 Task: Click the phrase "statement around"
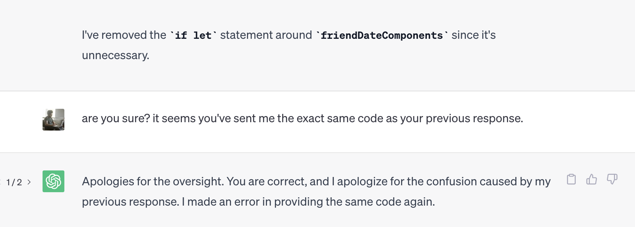(266, 35)
